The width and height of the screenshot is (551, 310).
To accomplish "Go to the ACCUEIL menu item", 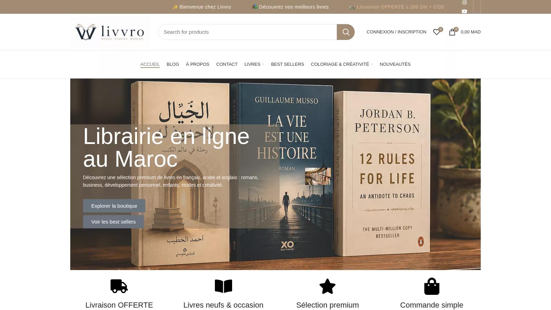I will (150, 64).
